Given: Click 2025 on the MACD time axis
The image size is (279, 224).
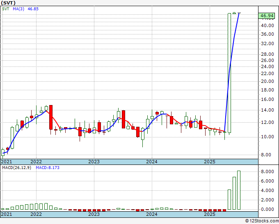Looking at the screenshot, I should (210, 214).
